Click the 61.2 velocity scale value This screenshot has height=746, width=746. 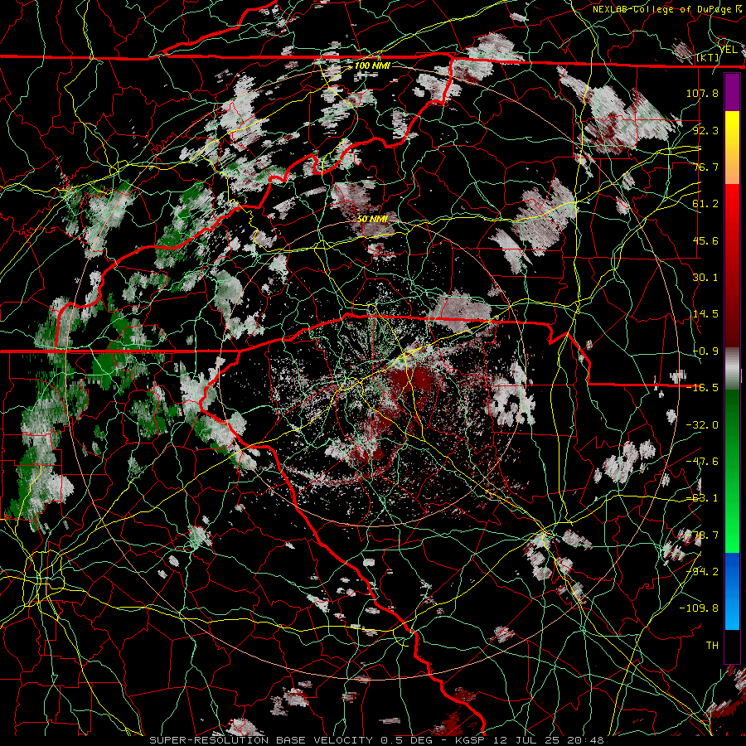[705, 204]
